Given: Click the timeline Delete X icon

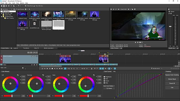Looking at the screenshot, I should coord(77,68).
